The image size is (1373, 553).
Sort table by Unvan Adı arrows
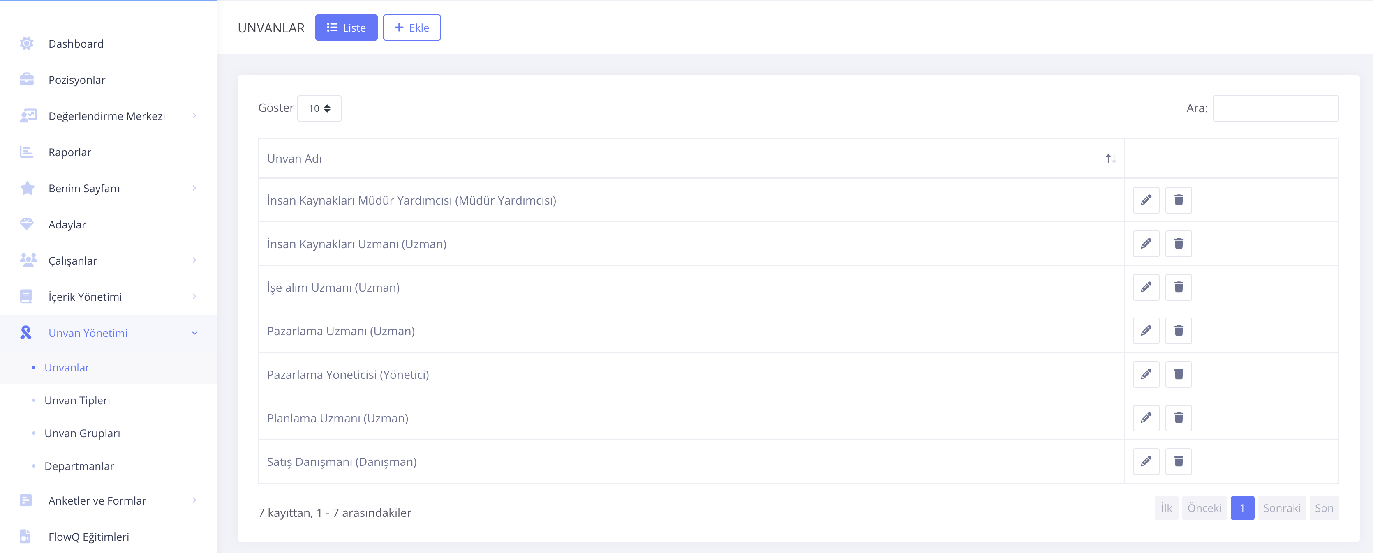pyautogui.click(x=1110, y=159)
